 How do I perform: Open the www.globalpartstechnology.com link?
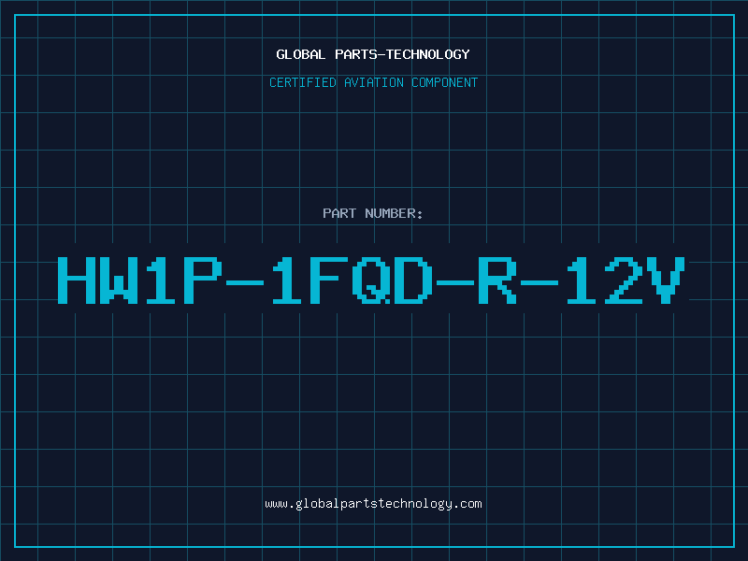tap(373, 504)
